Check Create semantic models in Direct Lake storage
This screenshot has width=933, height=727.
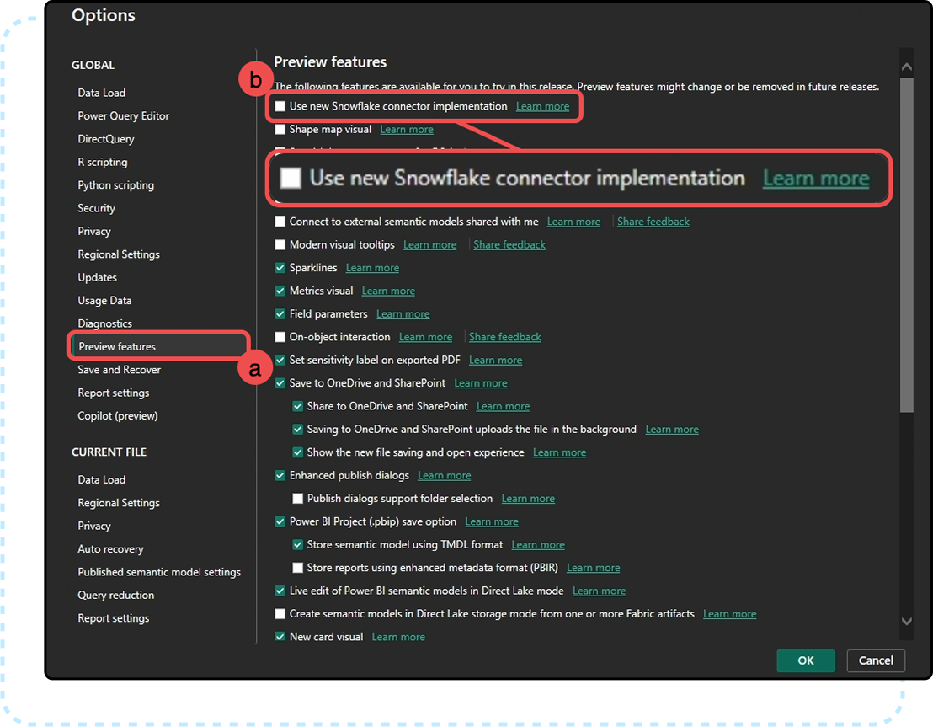click(x=280, y=614)
